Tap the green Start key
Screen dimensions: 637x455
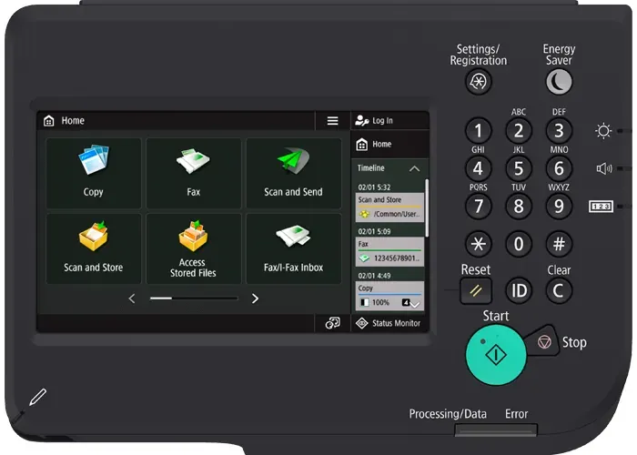(496, 355)
